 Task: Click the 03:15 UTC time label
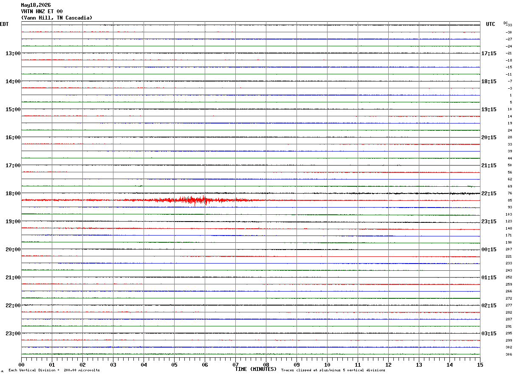click(x=489, y=334)
